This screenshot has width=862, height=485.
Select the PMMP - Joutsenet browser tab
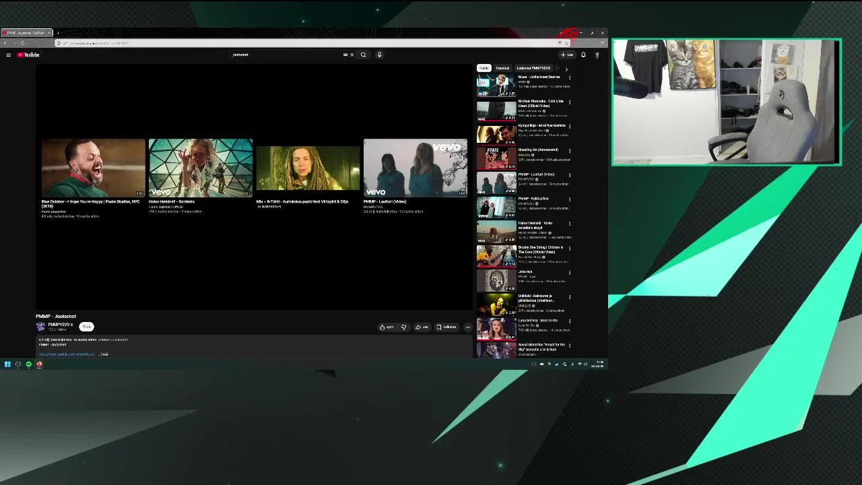coord(26,32)
